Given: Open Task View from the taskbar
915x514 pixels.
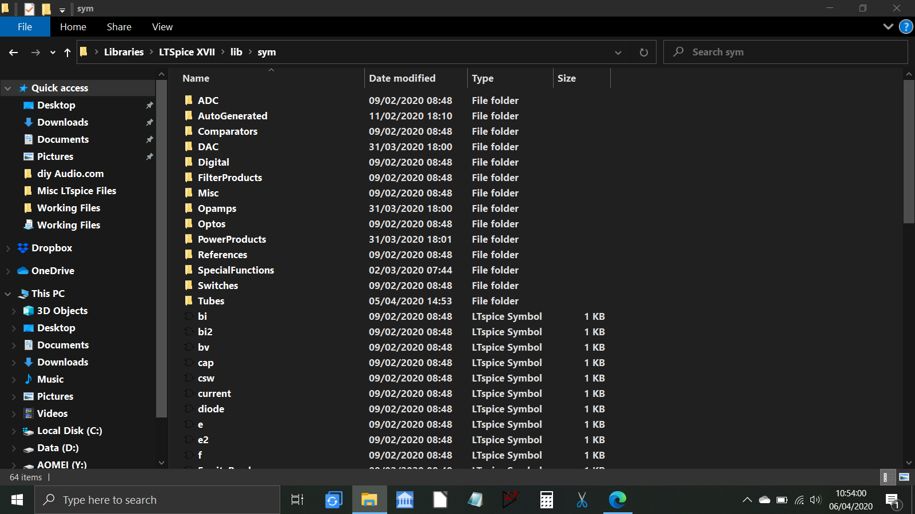Looking at the screenshot, I should click(297, 500).
